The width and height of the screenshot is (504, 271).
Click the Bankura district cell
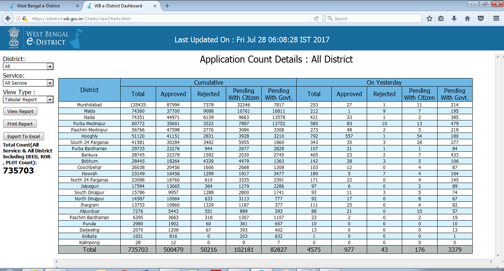point(89,155)
